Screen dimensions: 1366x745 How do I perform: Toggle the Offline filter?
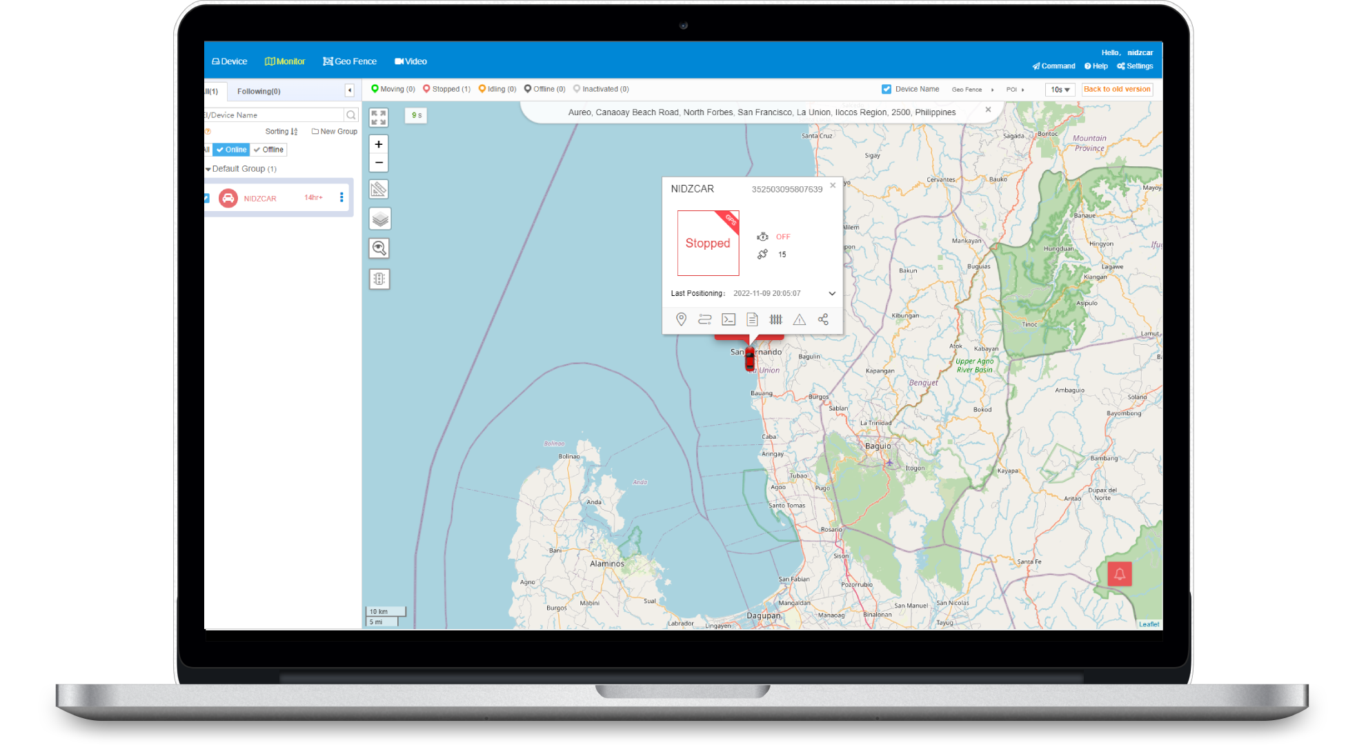pyautogui.click(x=268, y=150)
